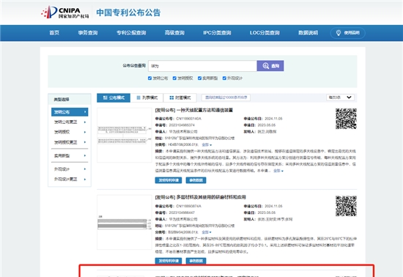Viewport: 403px width, 277px height.
Task: Expand full classification numbers for antenna patent
Action: (207, 144)
